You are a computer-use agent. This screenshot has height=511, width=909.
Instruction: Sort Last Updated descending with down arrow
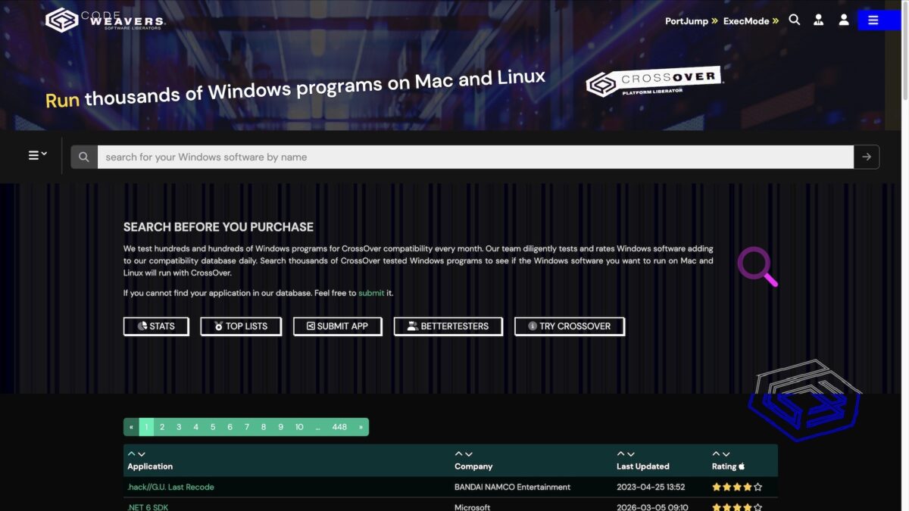point(631,454)
